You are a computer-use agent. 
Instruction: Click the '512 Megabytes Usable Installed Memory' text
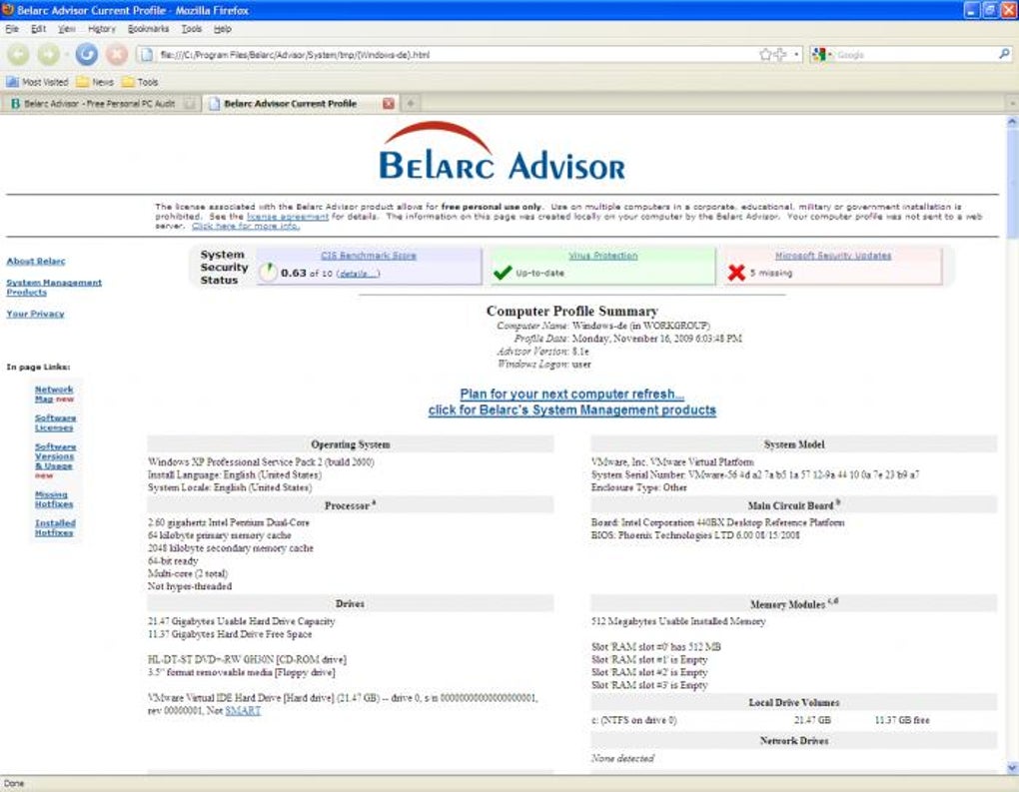pos(678,622)
